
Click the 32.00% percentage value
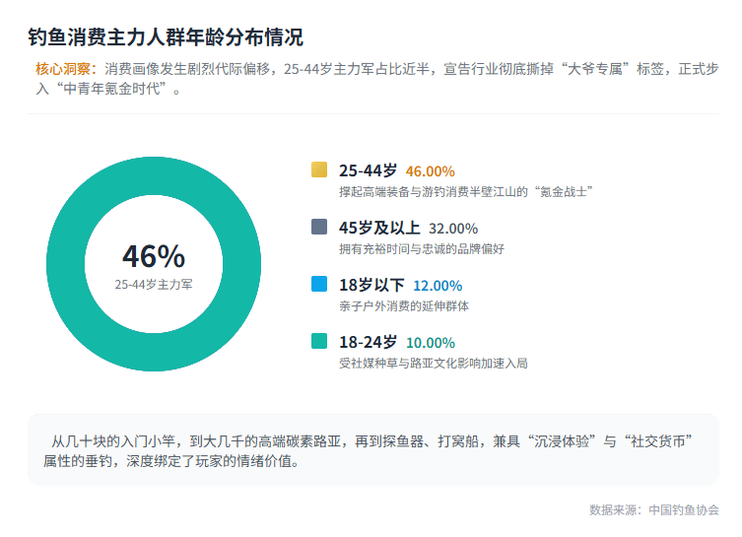(453, 229)
